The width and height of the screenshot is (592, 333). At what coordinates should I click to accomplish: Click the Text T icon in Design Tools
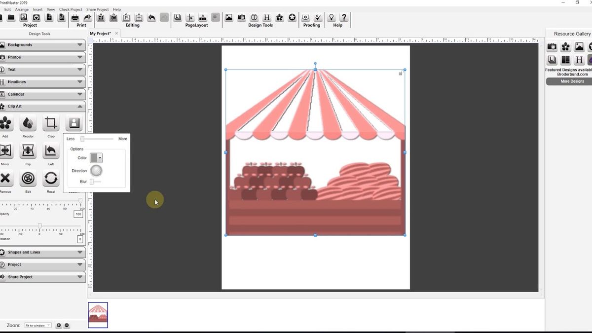click(254, 17)
